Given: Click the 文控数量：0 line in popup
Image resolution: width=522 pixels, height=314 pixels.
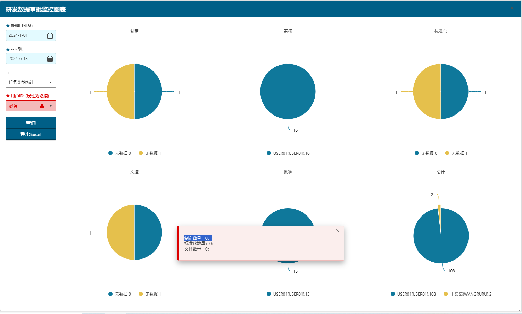Looking at the screenshot, I should tap(197, 249).
